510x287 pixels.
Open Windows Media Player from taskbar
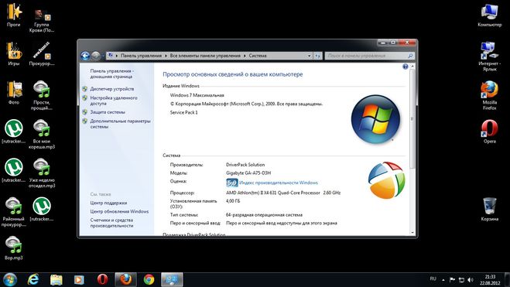point(79,279)
